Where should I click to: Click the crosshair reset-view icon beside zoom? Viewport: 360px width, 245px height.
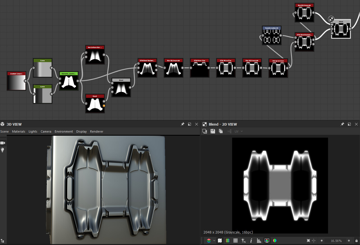(x=314, y=241)
